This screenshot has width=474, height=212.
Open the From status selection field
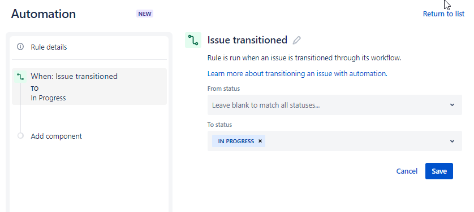click(335, 105)
